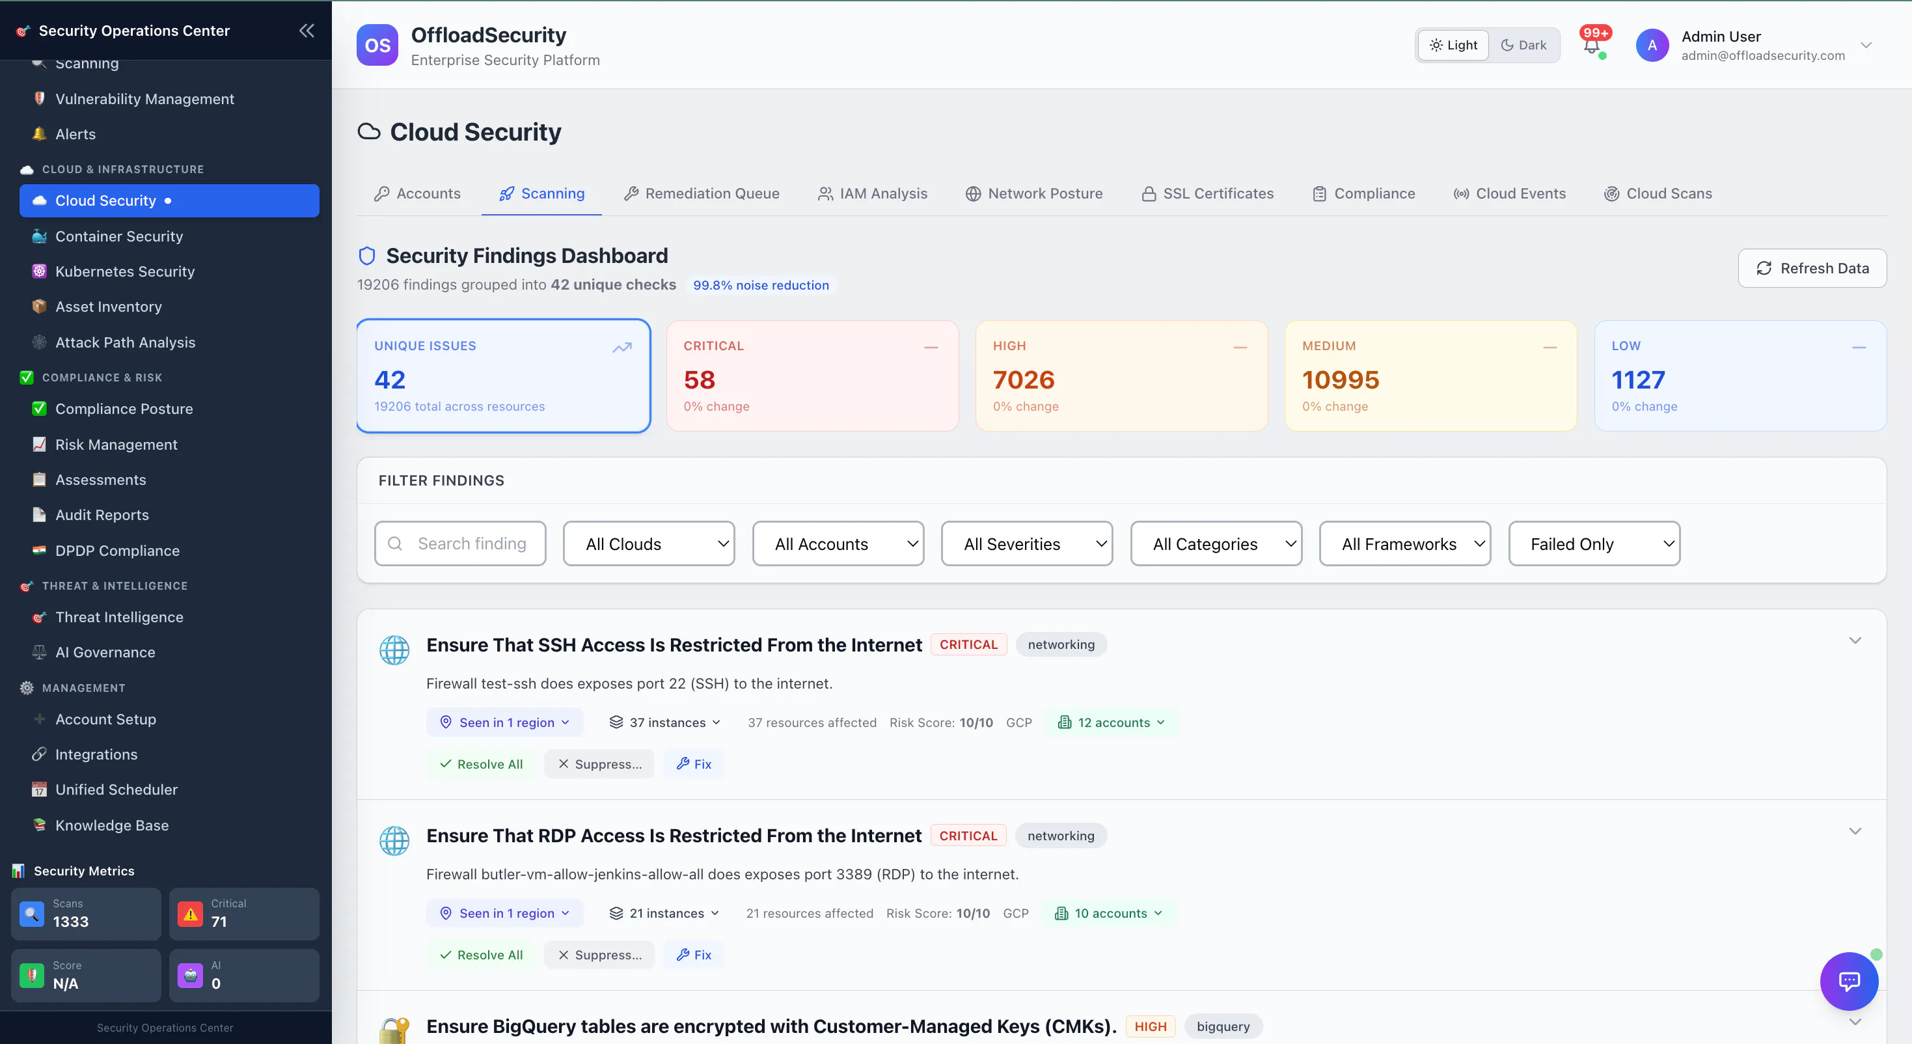Viewport: 1912px width, 1044px height.
Task: Open the Failed Only dropdown
Action: point(1594,543)
